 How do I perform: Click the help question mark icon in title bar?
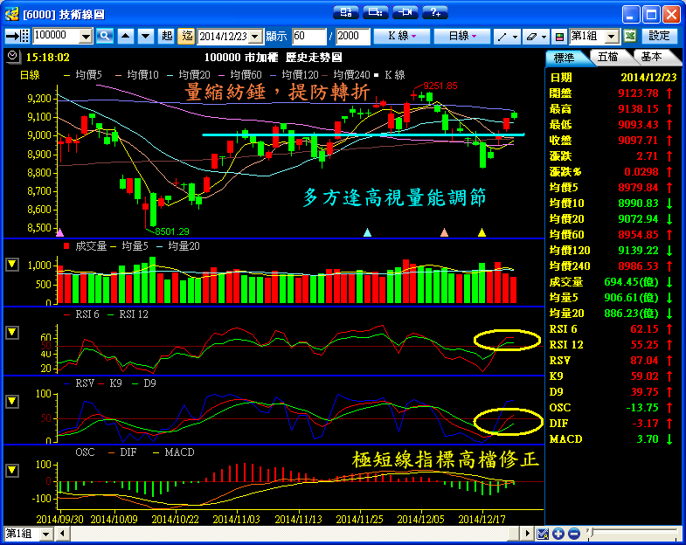click(433, 12)
